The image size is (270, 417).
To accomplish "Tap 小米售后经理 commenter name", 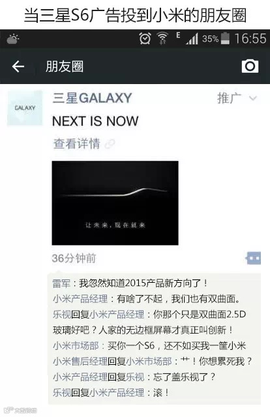I will click(80, 362).
